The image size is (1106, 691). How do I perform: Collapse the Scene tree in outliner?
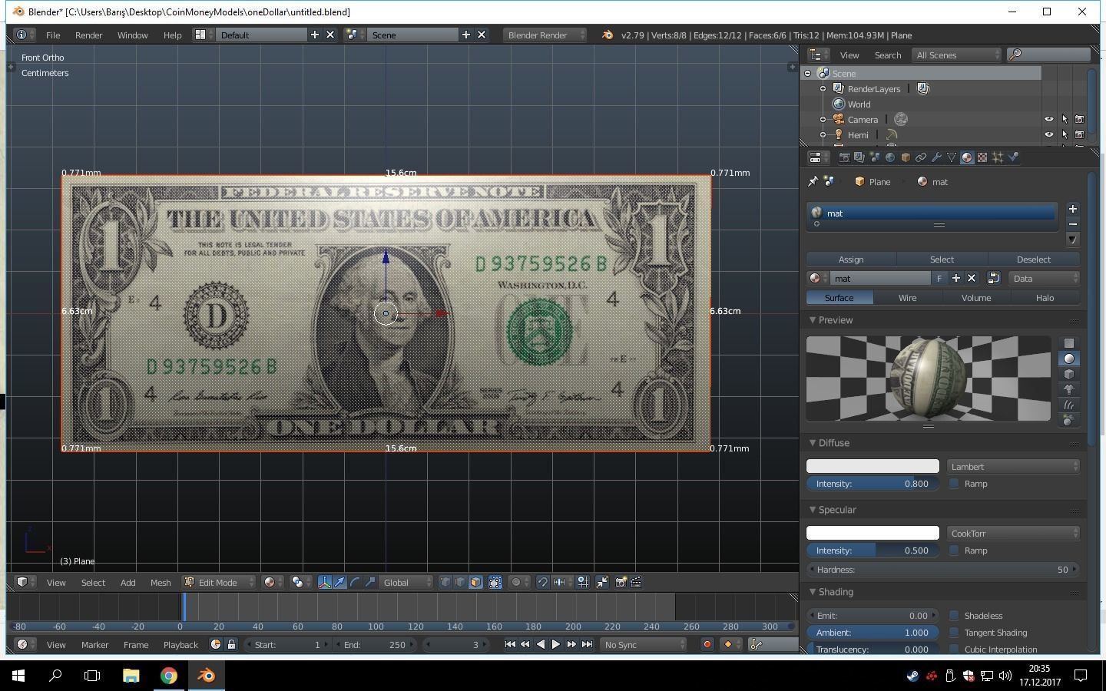click(807, 74)
